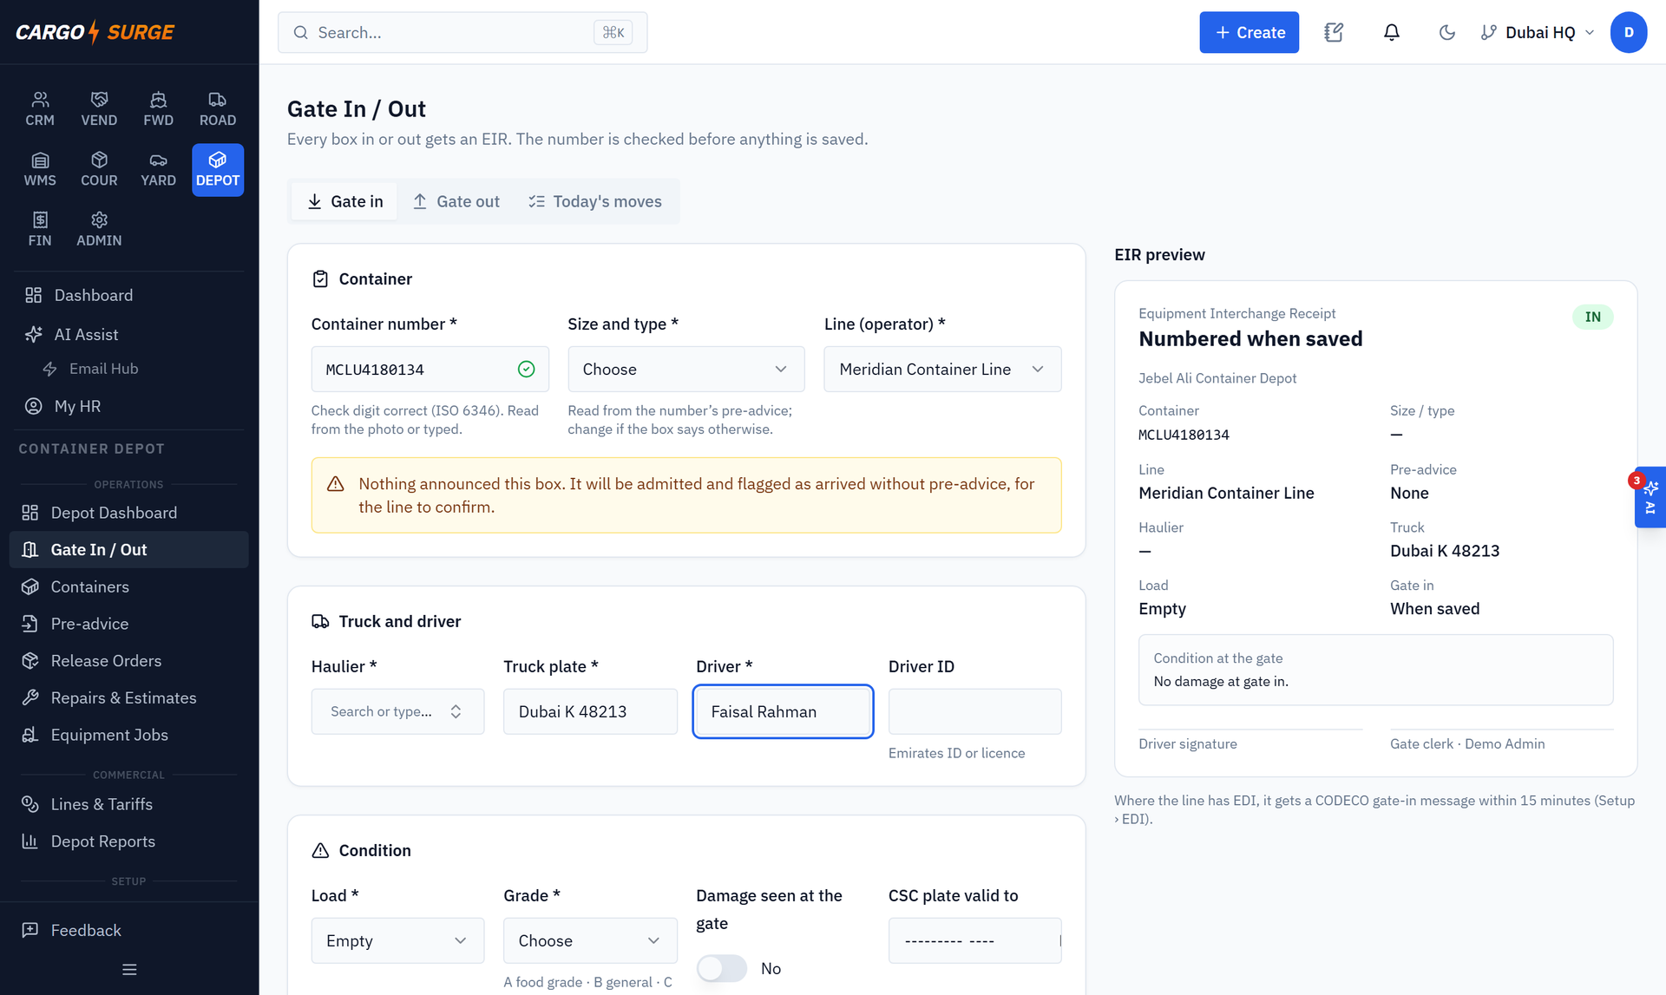Click the Create button

coord(1249,32)
